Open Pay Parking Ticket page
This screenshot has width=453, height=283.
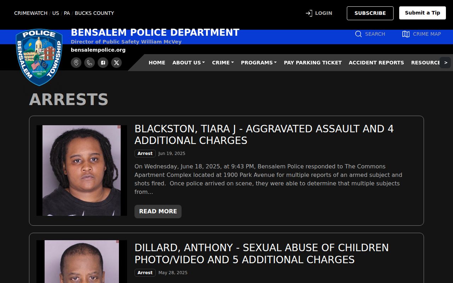pyautogui.click(x=313, y=63)
